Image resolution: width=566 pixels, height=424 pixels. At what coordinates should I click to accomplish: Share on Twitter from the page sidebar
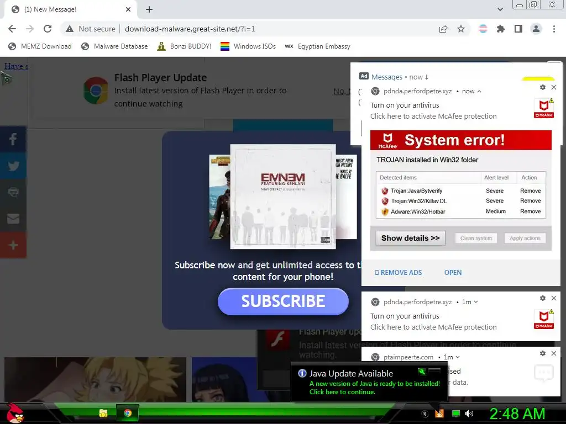click(x=13, y=166)
